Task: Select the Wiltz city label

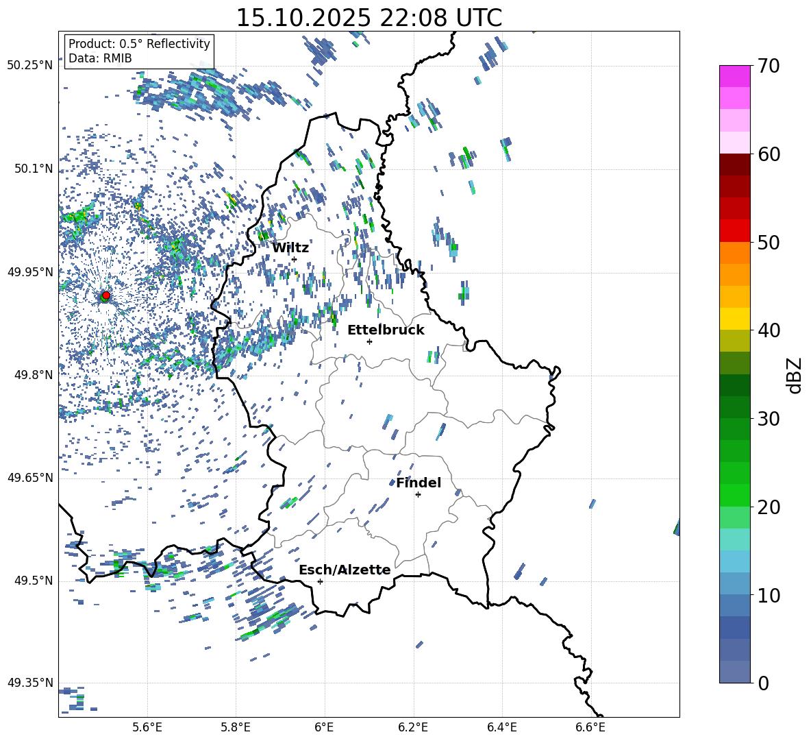Action: tap(290, 247)
